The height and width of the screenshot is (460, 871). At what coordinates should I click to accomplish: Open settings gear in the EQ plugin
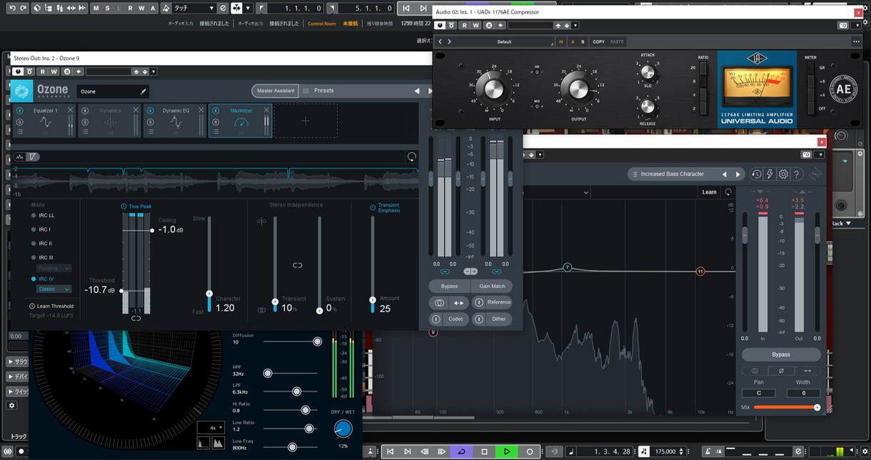[783, 174]
